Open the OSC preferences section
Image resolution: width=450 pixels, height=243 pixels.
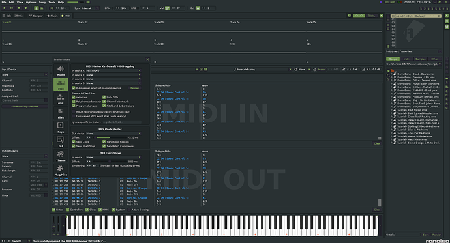61,98
